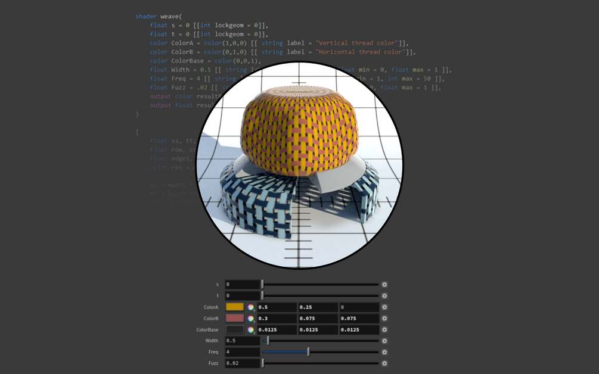Click the ColorB red field showing 0.3
Viewport: 599px width, 374px height.
coord(277,318)
